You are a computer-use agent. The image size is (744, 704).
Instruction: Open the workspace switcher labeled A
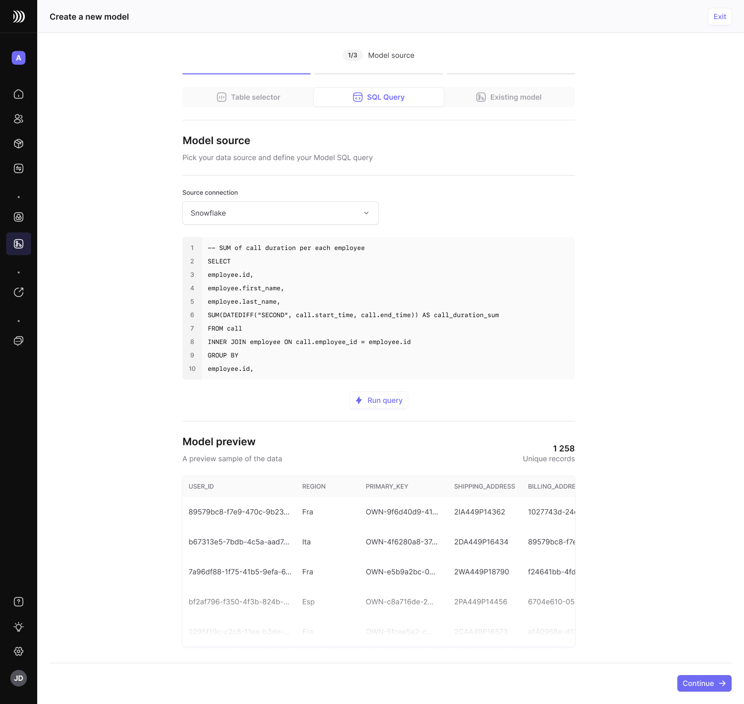19,58
